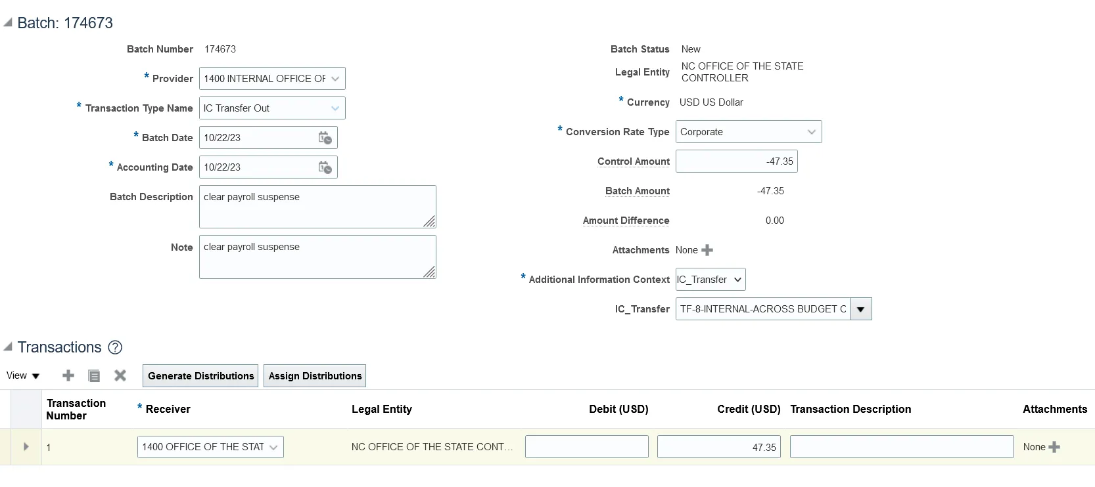
Task: Open the IC_Transfer value dropdown arrow
Action: coord(860,309)
